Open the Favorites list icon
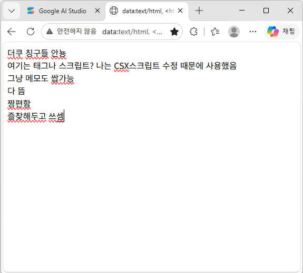This screenshot has height=273, width=303. tap(214, 32)
